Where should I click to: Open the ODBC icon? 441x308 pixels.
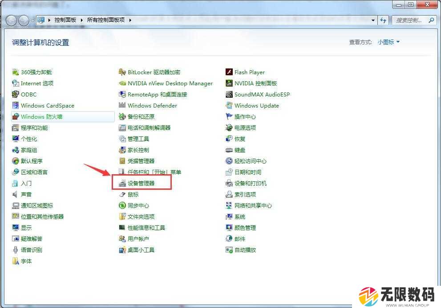click(x=16, y=94)
